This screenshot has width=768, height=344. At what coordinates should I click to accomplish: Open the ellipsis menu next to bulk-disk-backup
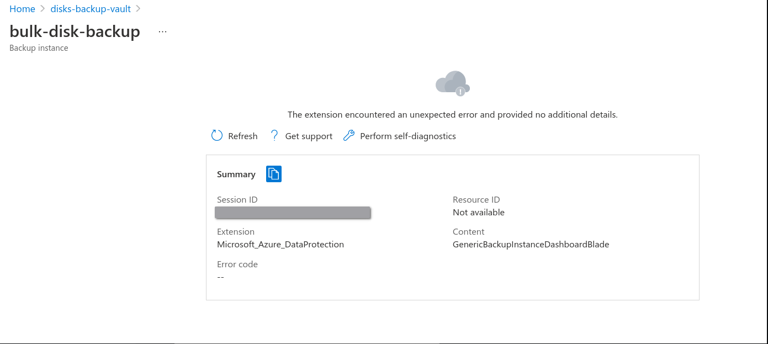point(162,31)
